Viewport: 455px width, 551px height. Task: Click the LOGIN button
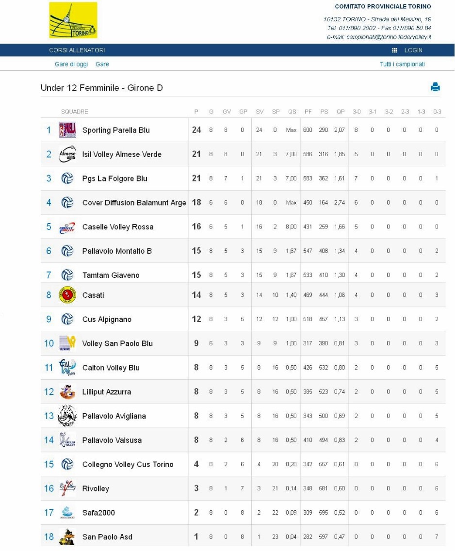click(413, 50)
